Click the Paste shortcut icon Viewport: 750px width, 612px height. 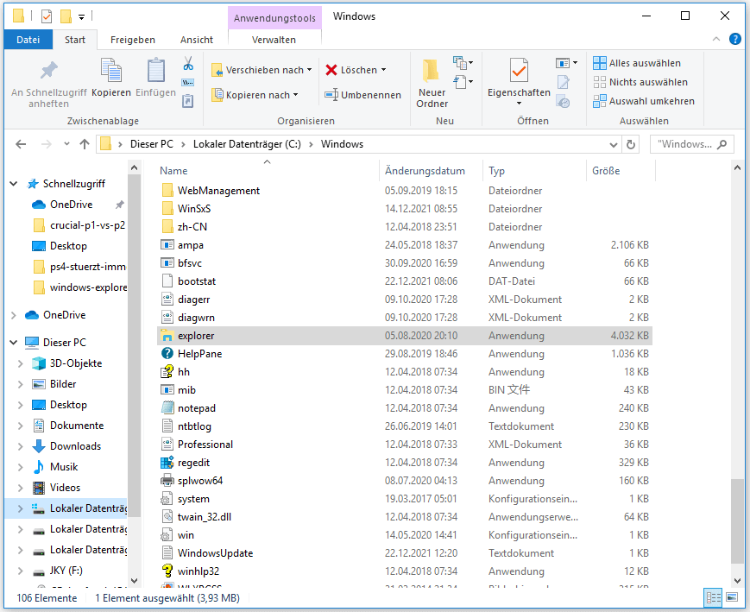188,101
